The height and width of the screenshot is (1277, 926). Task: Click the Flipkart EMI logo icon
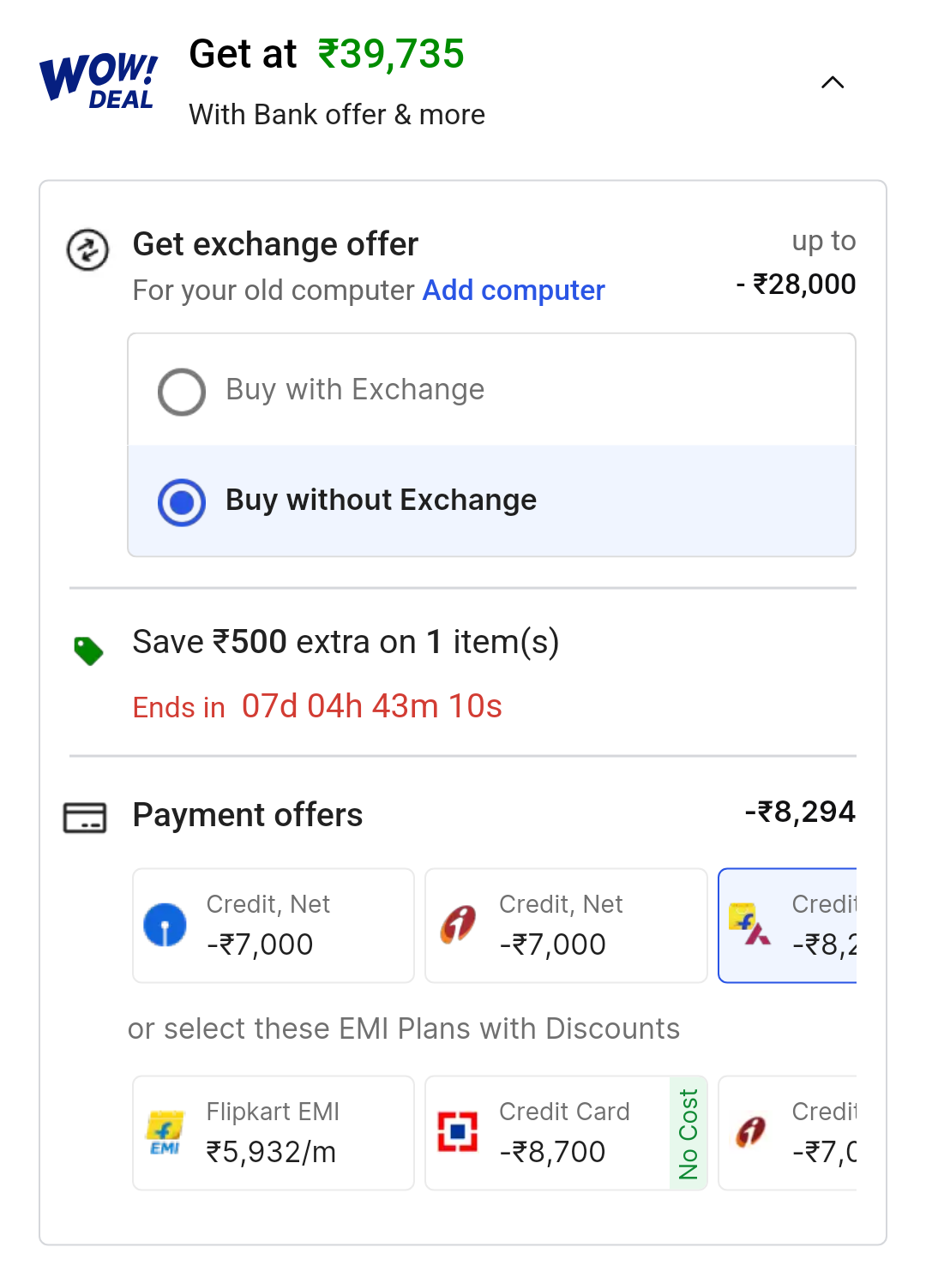tap(165, 1133)
